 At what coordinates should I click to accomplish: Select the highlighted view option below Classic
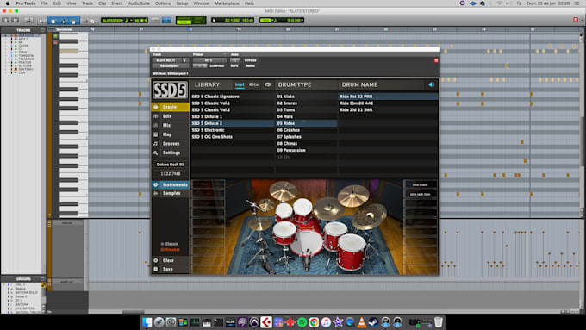pos(170,249)
